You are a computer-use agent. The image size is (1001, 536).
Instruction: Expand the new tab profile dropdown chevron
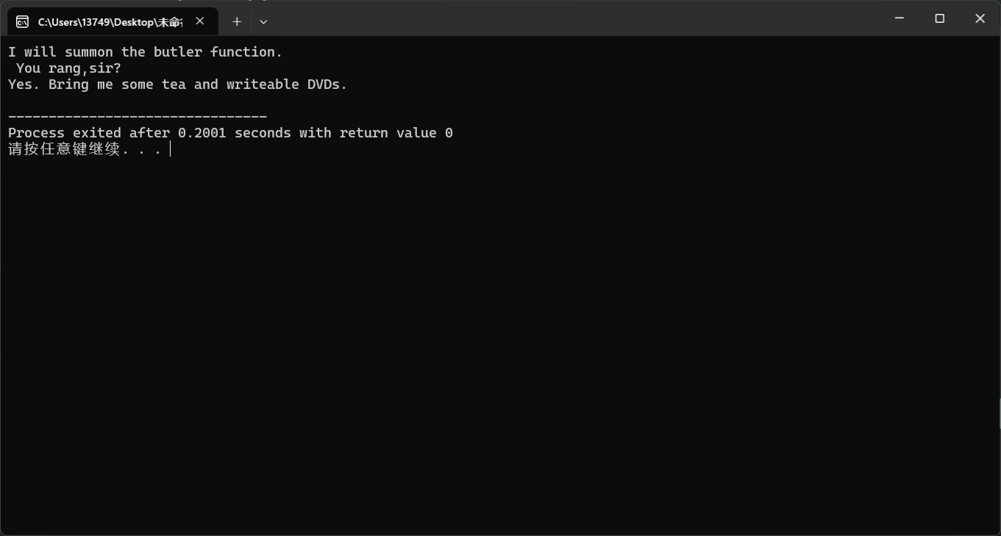263,22
